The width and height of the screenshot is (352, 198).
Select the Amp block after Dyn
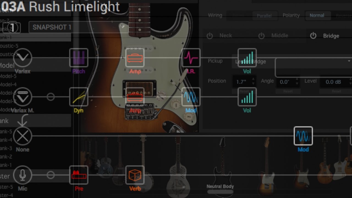pyautogui.click(x=135, y=97)
